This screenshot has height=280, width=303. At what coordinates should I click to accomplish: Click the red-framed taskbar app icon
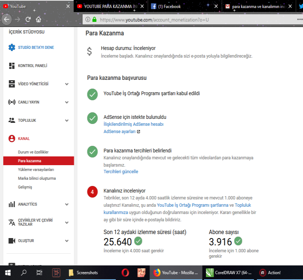click(56, 273)
